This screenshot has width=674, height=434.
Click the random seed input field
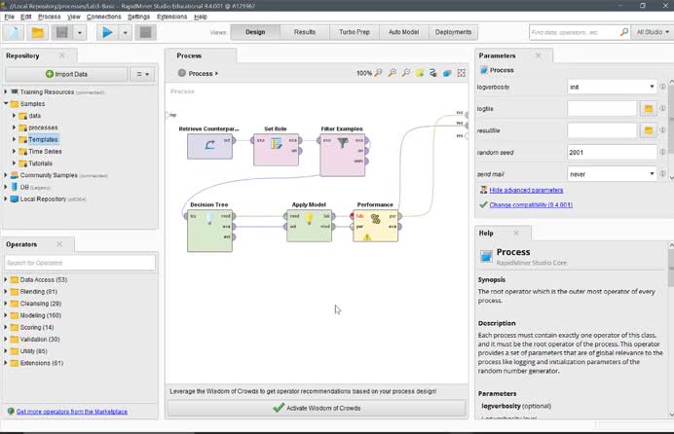pos(611,153)
